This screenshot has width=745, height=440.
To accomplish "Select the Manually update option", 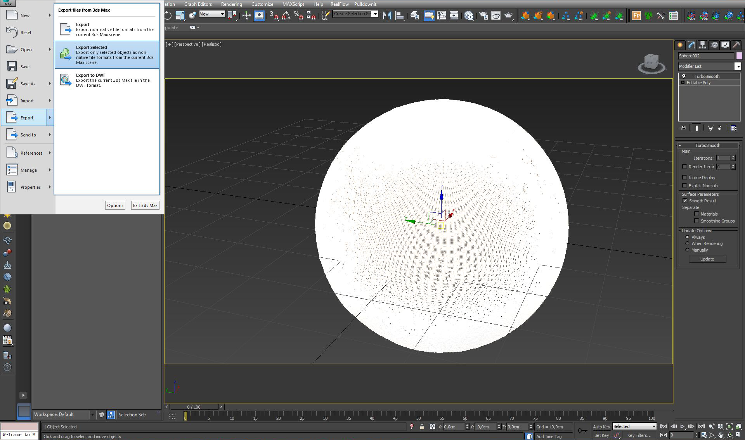I will pos(687,250).
